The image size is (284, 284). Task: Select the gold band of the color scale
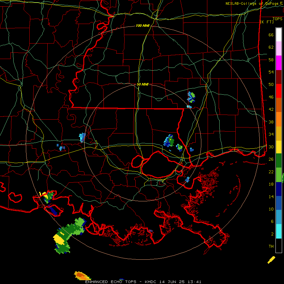(279, 134)
